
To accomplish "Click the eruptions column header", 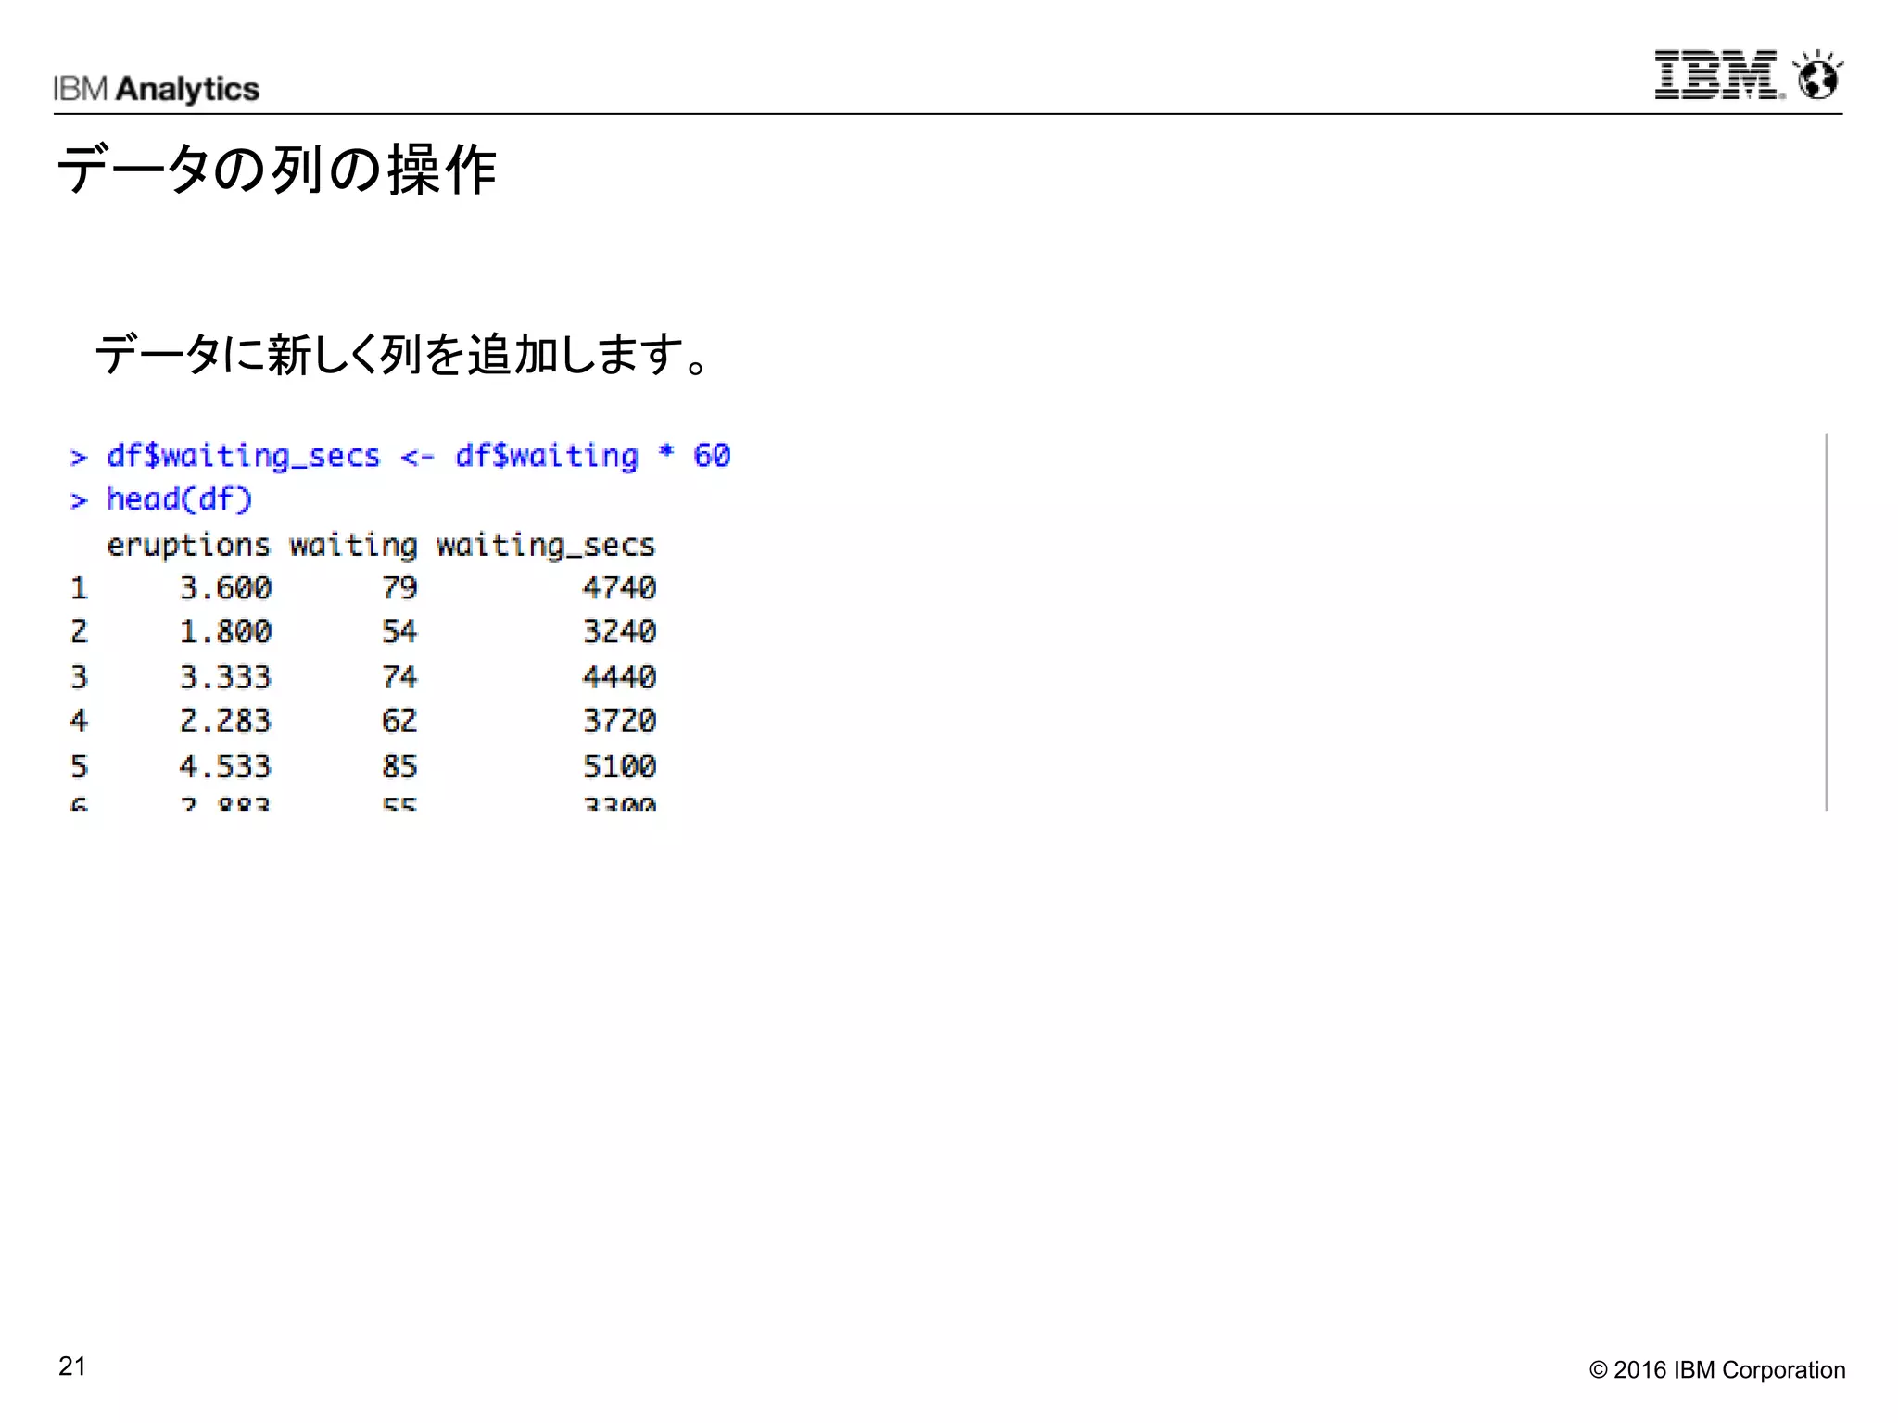I will pyautogui.click(x=188, y=545).
